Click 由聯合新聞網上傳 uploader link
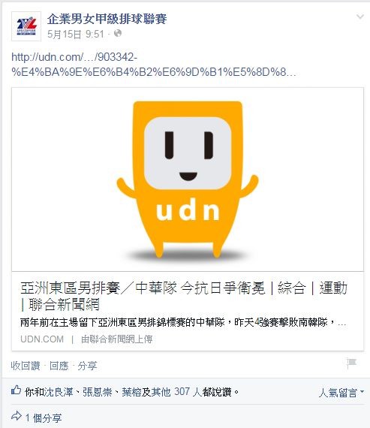The width and height of the screenshot is (370, 428). (117, 339)
